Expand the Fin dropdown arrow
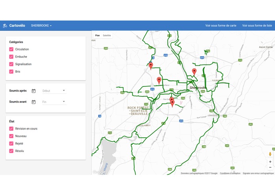Viewport: 275px width, 195px height. [64, 101]
